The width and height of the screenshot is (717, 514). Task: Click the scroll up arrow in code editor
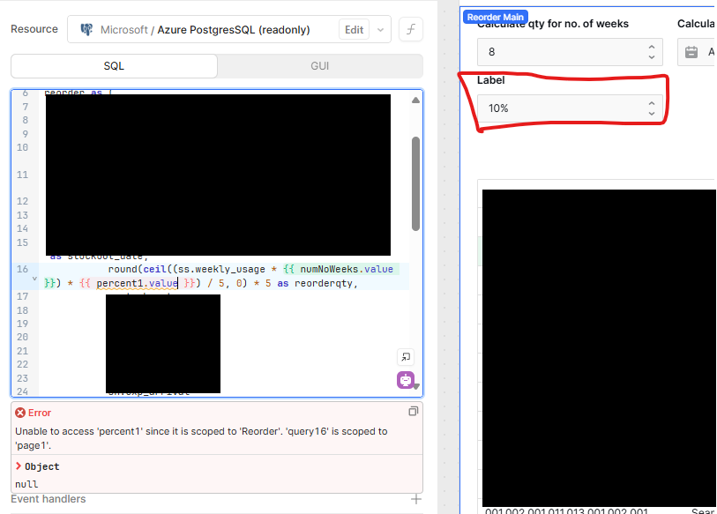[415, 101]
